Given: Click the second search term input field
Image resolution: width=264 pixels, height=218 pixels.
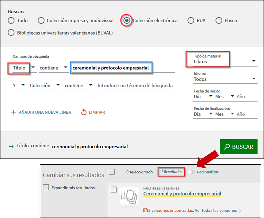Looking at the screenshot, I should tap(135, 86).
